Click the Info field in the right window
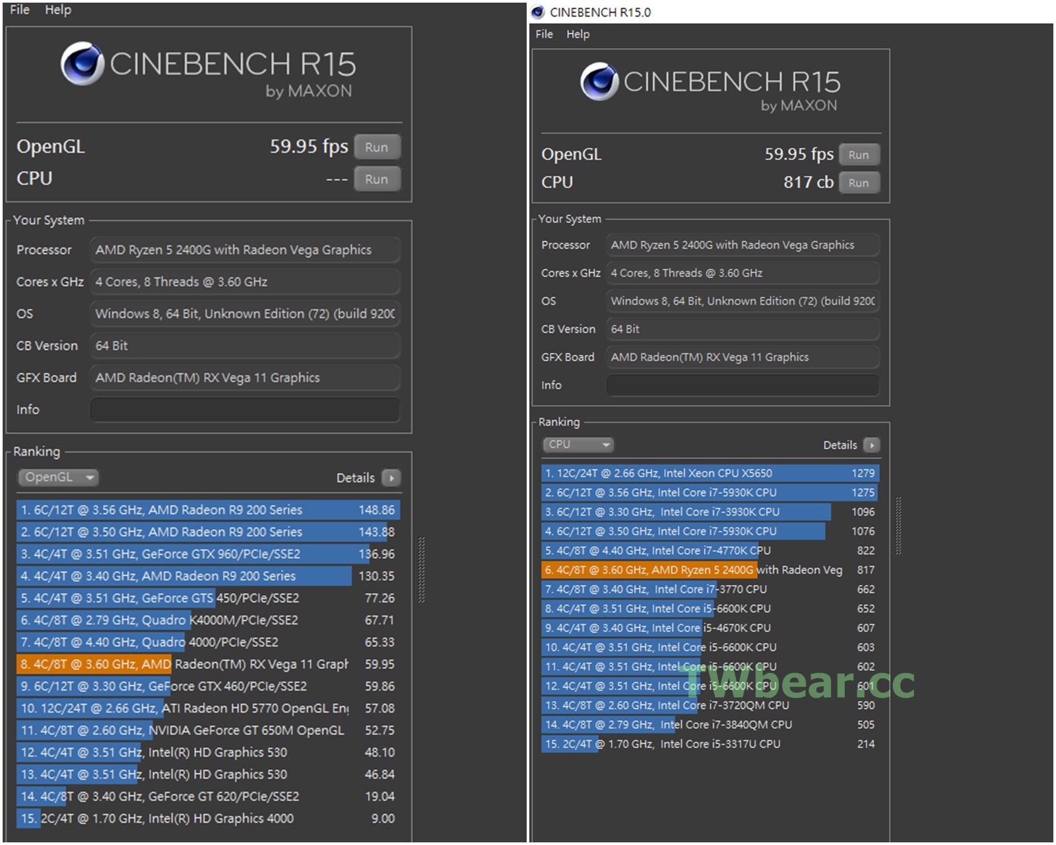 click(742, 385)
